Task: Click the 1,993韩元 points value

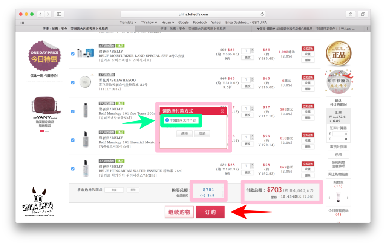Action: 286,52
